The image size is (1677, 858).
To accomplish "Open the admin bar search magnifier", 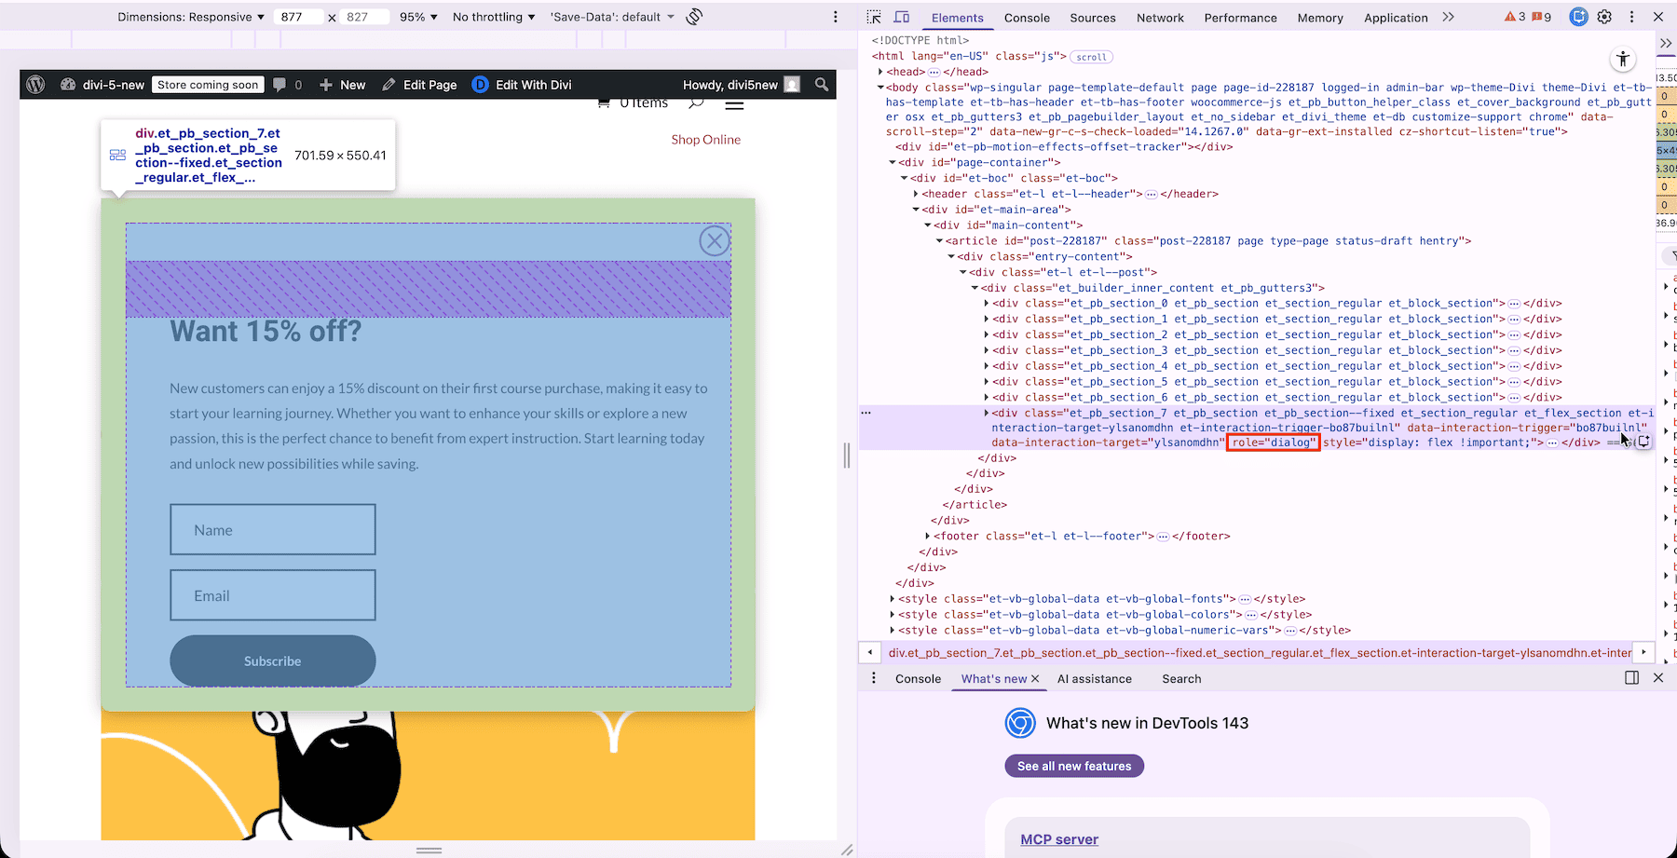I will click(x=821, y=85).
